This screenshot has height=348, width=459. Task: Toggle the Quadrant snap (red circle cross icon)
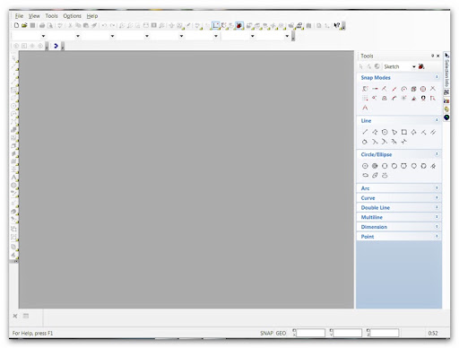(423, 89)
